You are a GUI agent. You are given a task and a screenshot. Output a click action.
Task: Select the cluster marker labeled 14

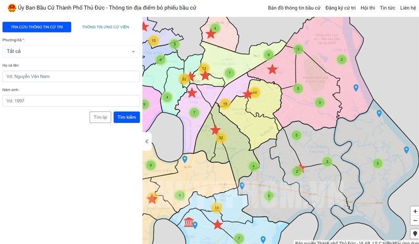pyautogui.click(x=255, y=93)
